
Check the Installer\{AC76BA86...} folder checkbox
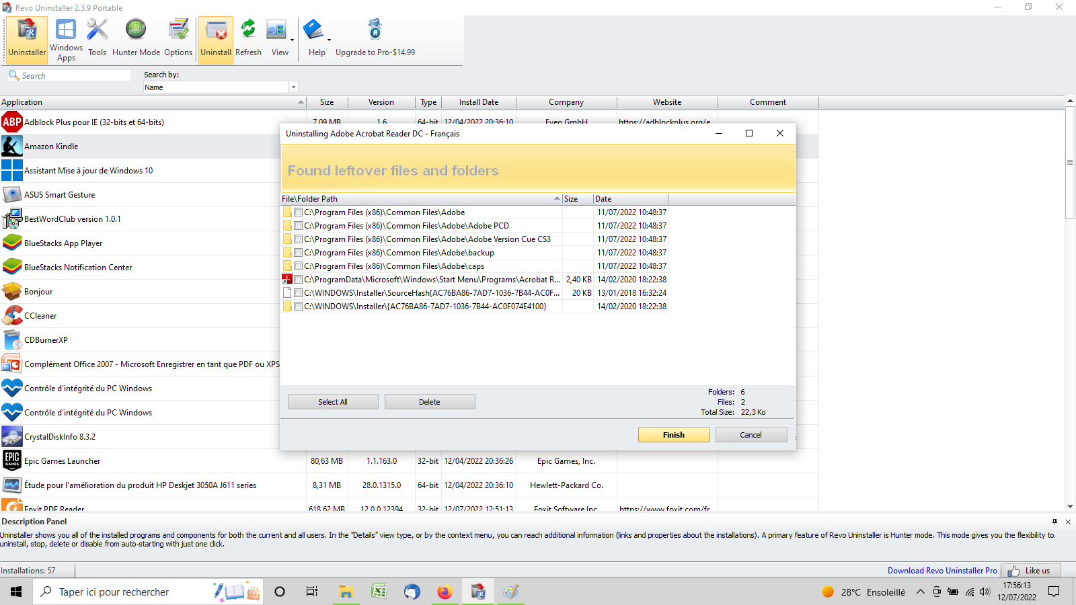coord(298,307)
